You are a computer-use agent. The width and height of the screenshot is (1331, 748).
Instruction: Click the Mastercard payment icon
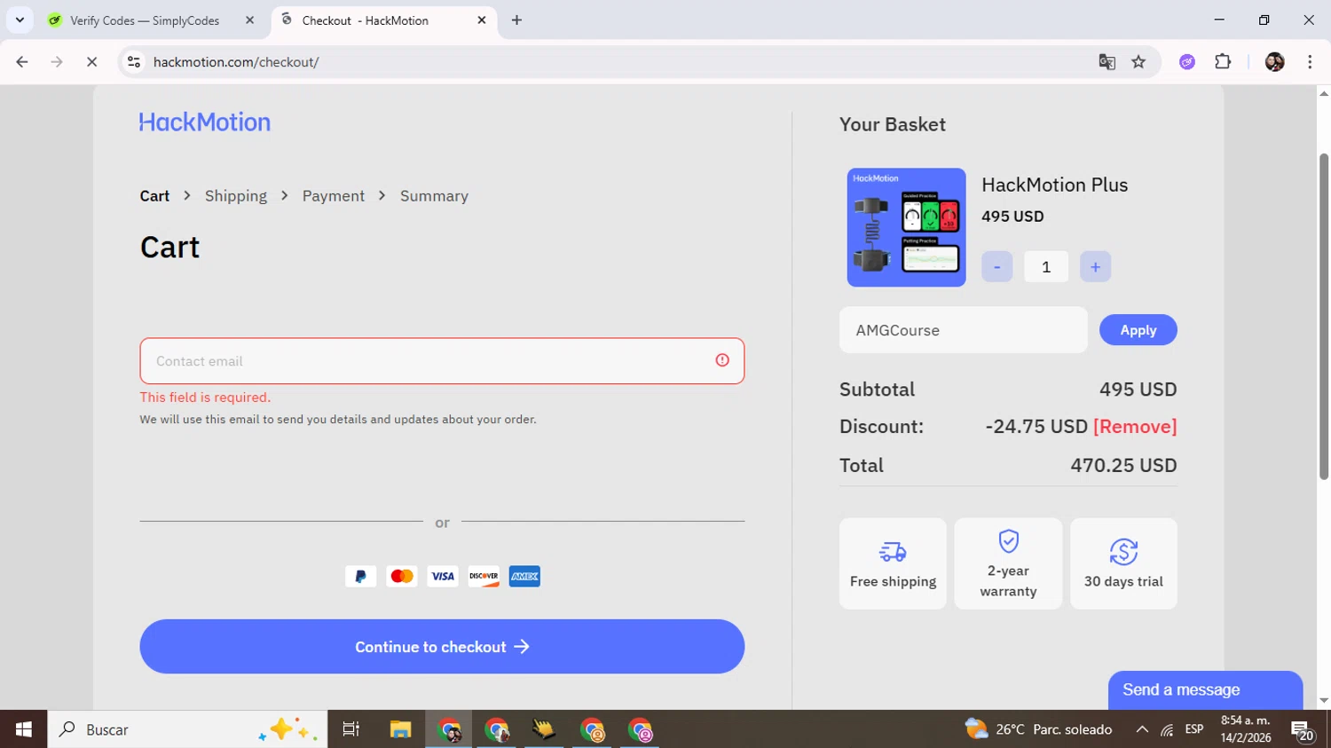[402, 577]
